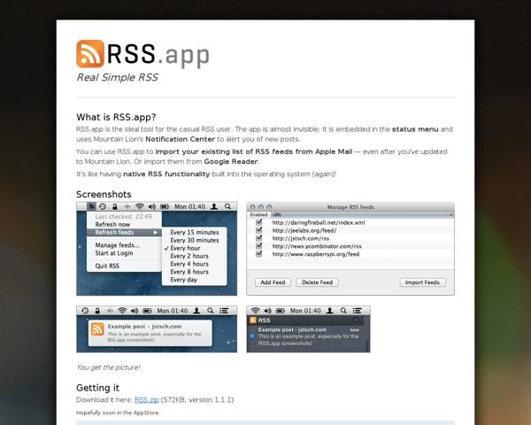Select the news.ycombinator.com/rss URL row

[317, 246]
